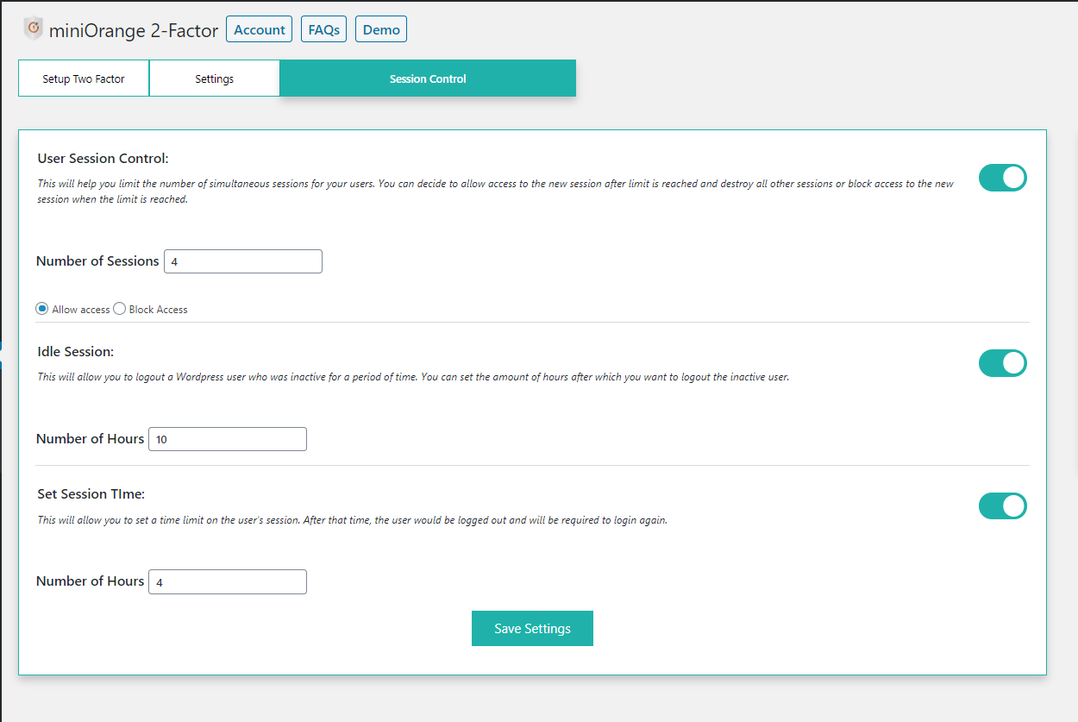Switch to the Settings tab
Viewport: 1078px width, 722px height.
tap(215, 78)
